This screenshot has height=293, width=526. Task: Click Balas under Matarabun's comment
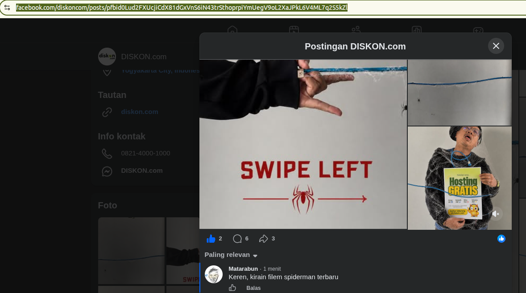pos(253,288)
